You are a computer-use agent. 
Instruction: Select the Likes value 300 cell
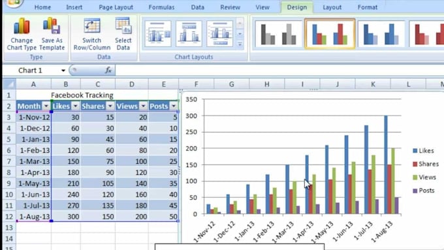pyautogui.click(x=66, y=217)
